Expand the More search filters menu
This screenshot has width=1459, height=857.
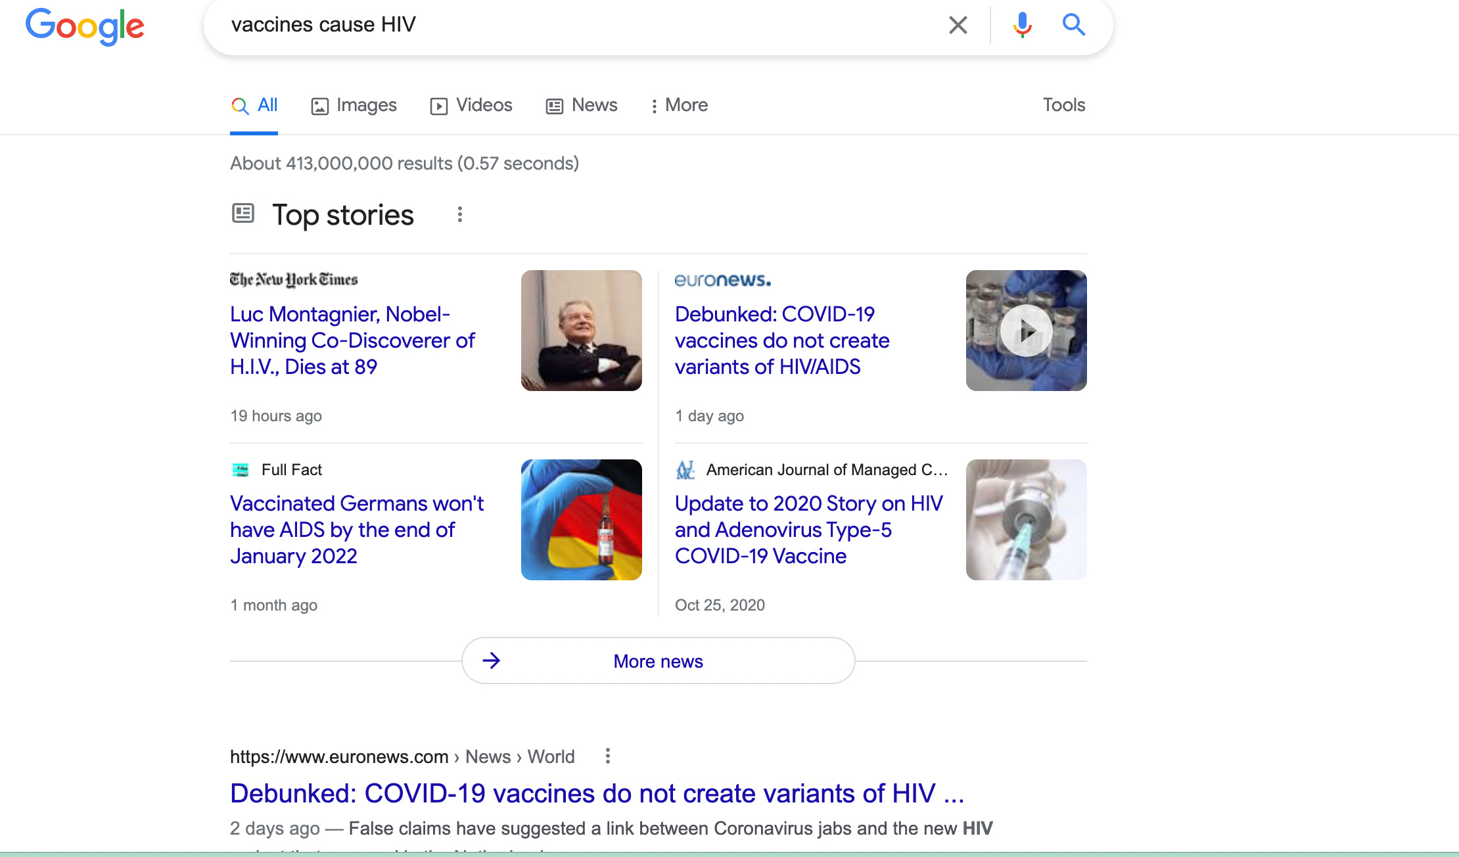pyautogui.click(x=679, y=105)
